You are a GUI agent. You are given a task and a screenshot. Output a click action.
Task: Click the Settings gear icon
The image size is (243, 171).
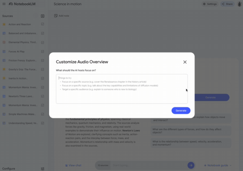click(x=204, y=4)
